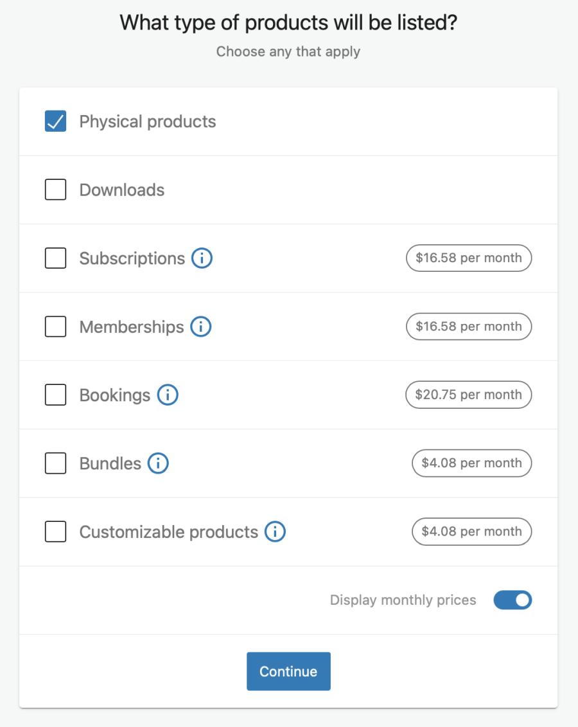This screenshot has width=578, height=727.
Task: Click the Subscriptions $16.58 per month price pill
Action: tap(469, 258)
